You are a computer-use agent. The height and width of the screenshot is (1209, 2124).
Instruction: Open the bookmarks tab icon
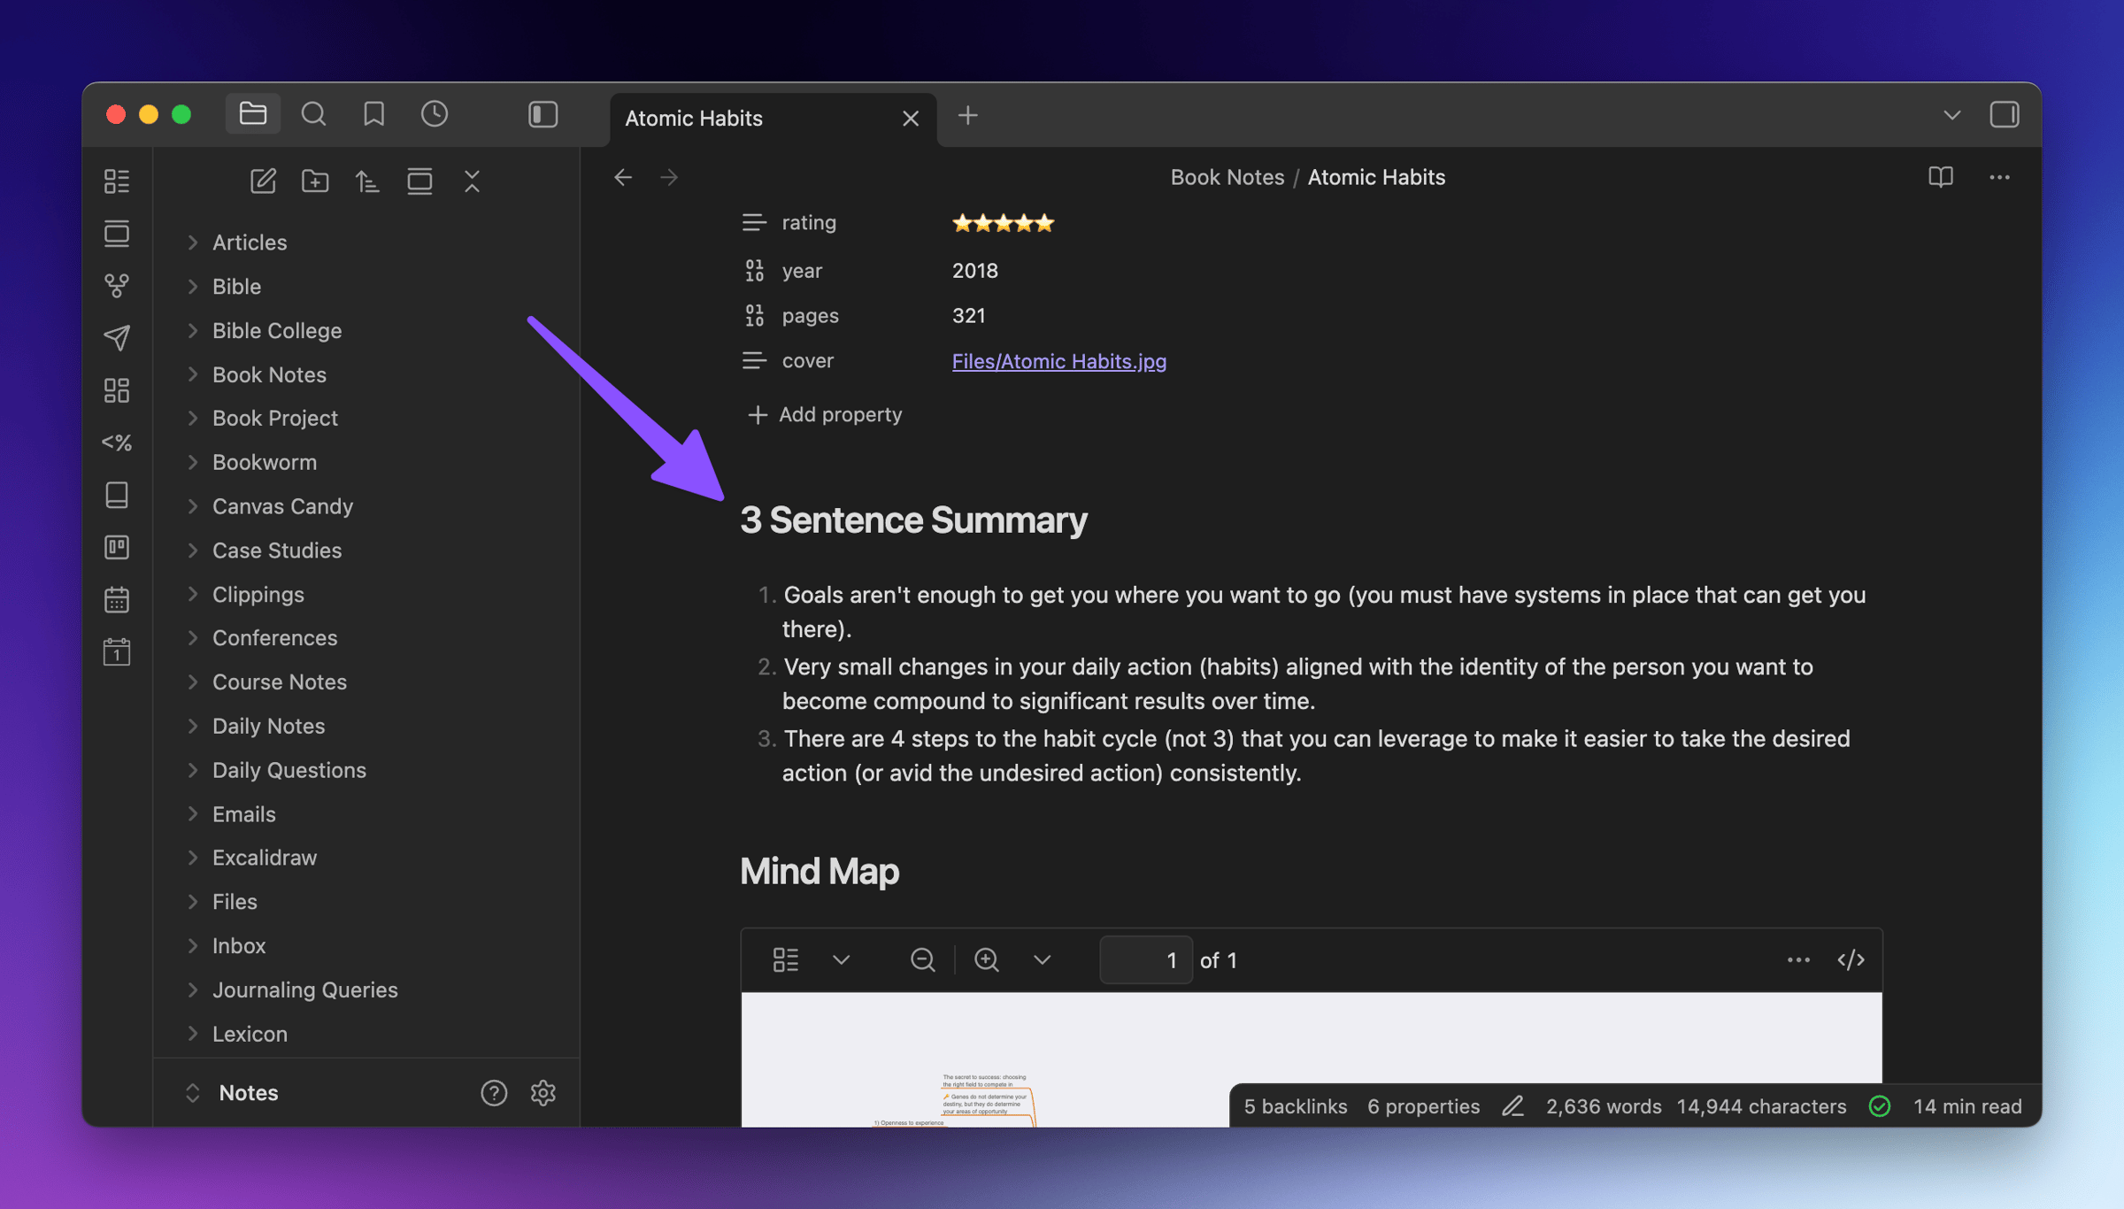coord(373,114)
